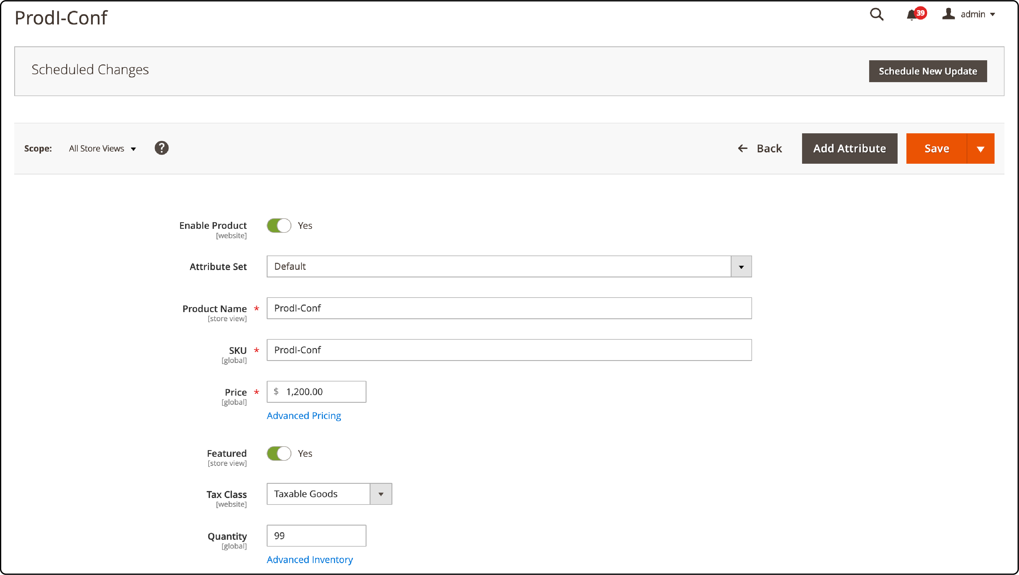Click the Price input field
The image size is (1019, 575).
pyautogui.click(x=316, y=392)
